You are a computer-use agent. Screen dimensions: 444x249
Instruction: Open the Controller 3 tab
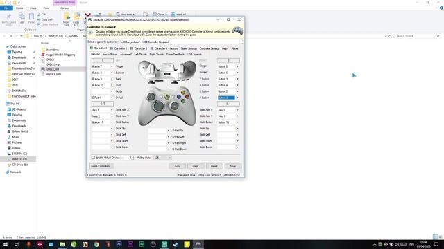139,48
